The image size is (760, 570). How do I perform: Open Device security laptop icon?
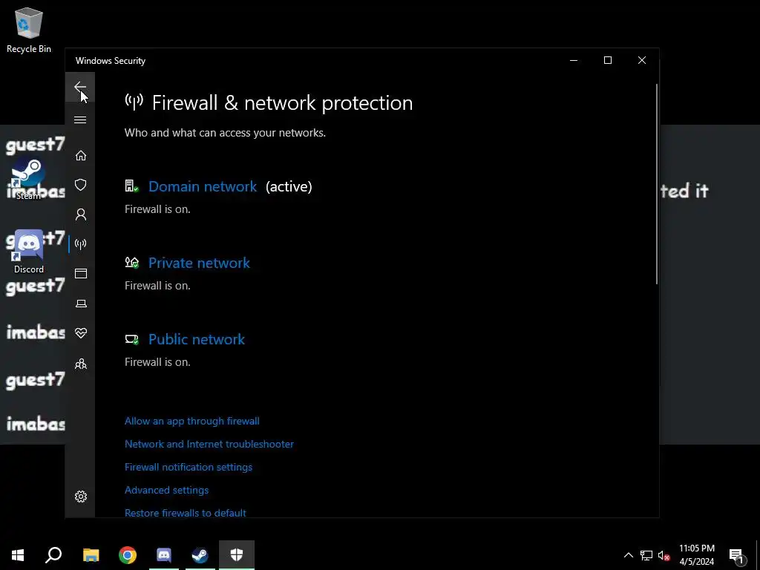point(81,304)
